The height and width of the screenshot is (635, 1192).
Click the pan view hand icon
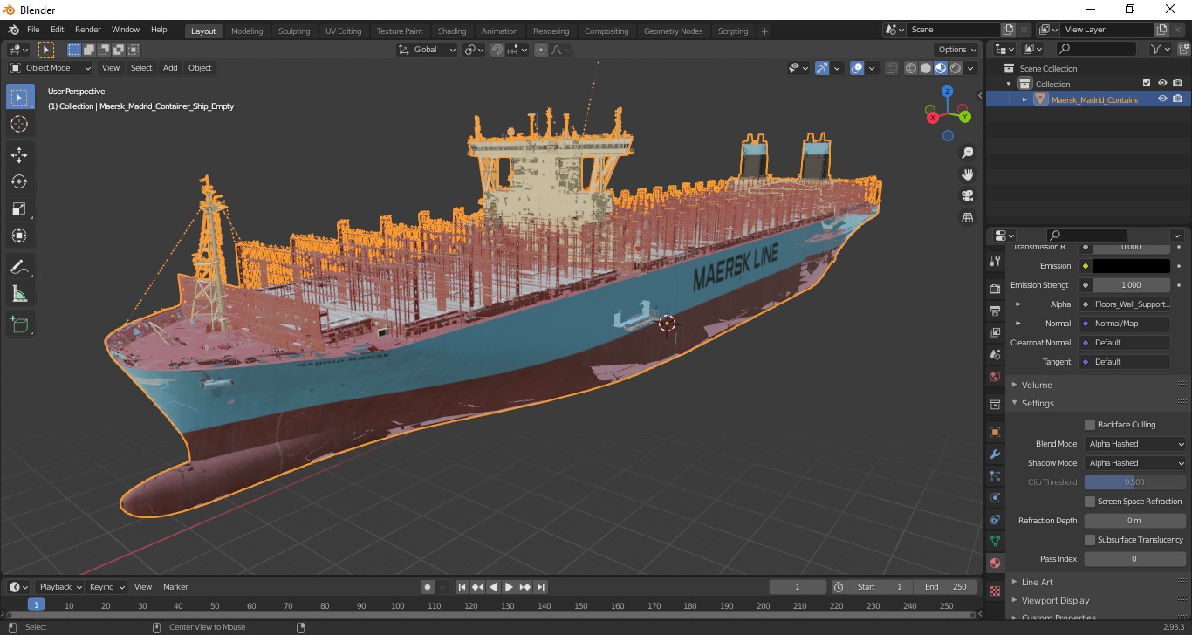[x=967, y=174]
